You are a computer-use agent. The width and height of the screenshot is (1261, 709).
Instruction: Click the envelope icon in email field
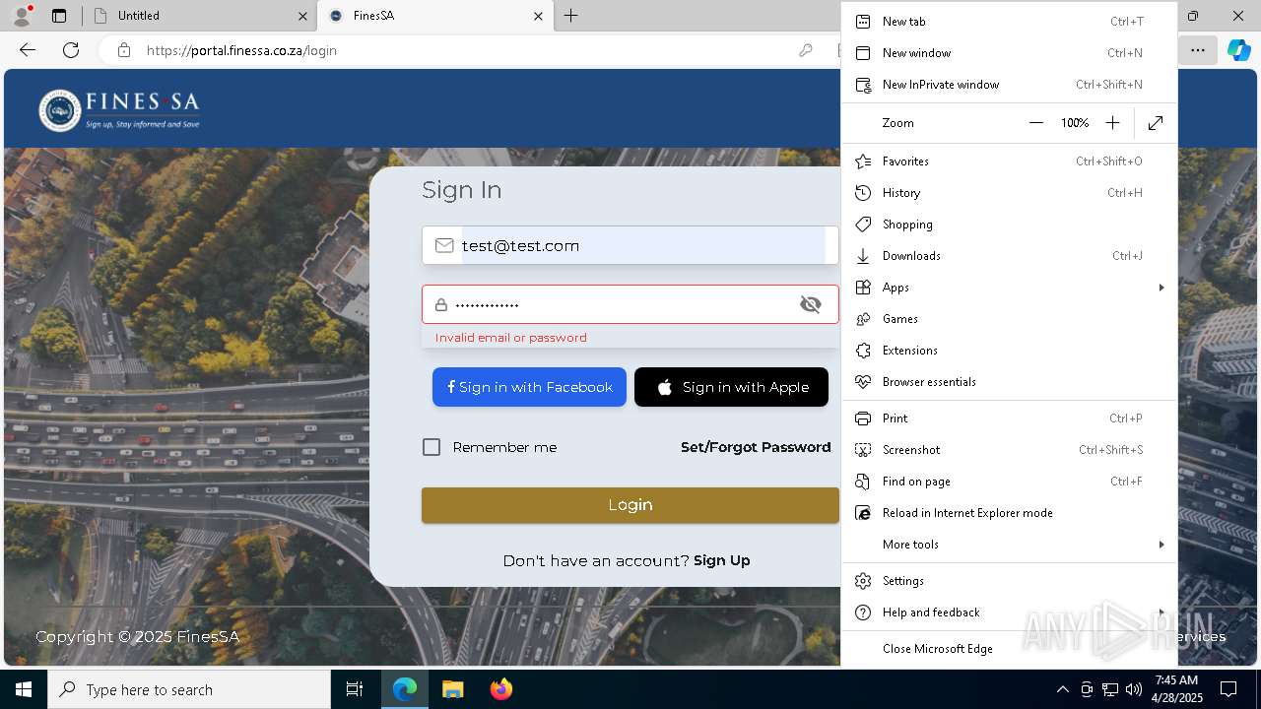pyautogui.click(x=444, y=245)
